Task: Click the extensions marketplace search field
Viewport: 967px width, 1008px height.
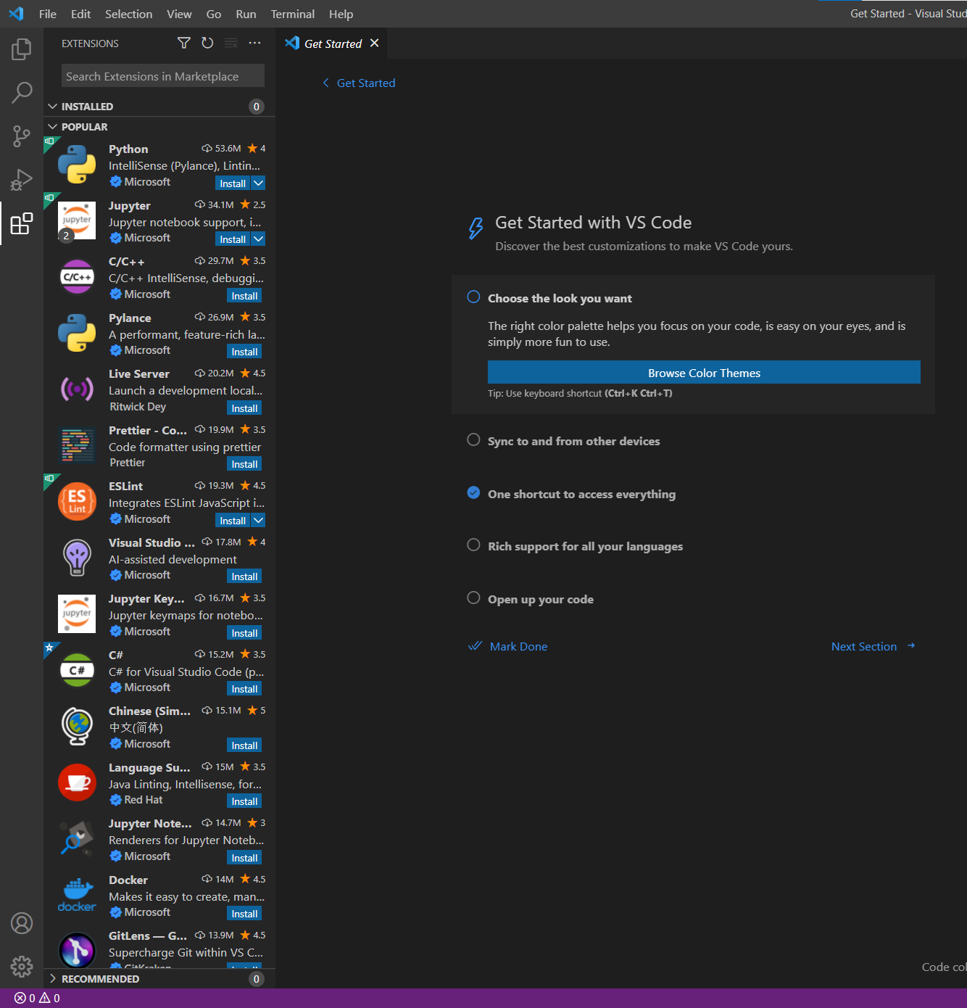Action: 162,75
